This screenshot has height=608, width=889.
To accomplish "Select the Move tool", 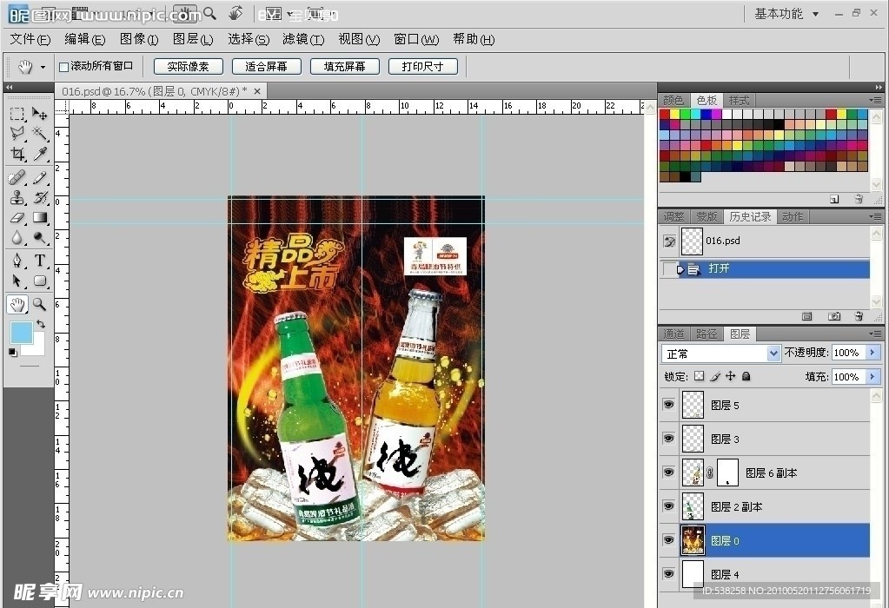I will click(38, 113).
